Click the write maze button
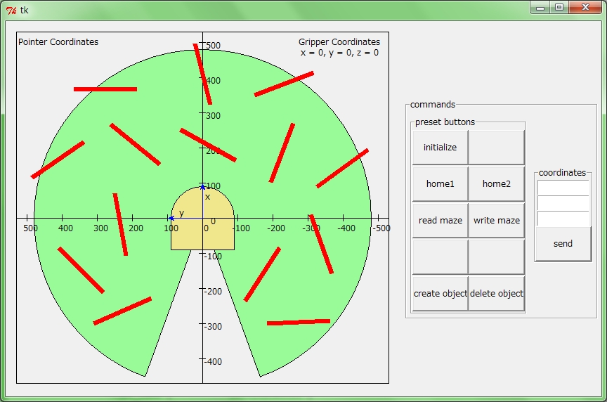Screen dimensions: 607x402 click(496, 221)
